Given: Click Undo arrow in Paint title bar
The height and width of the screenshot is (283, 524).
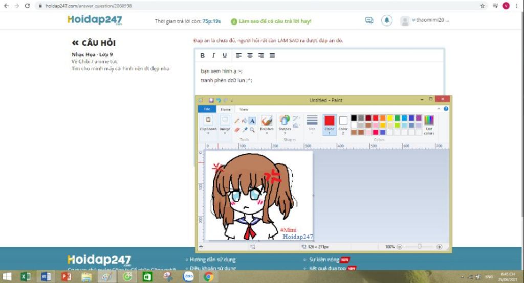Looking at the screenshot, I should tap(218, 100).
